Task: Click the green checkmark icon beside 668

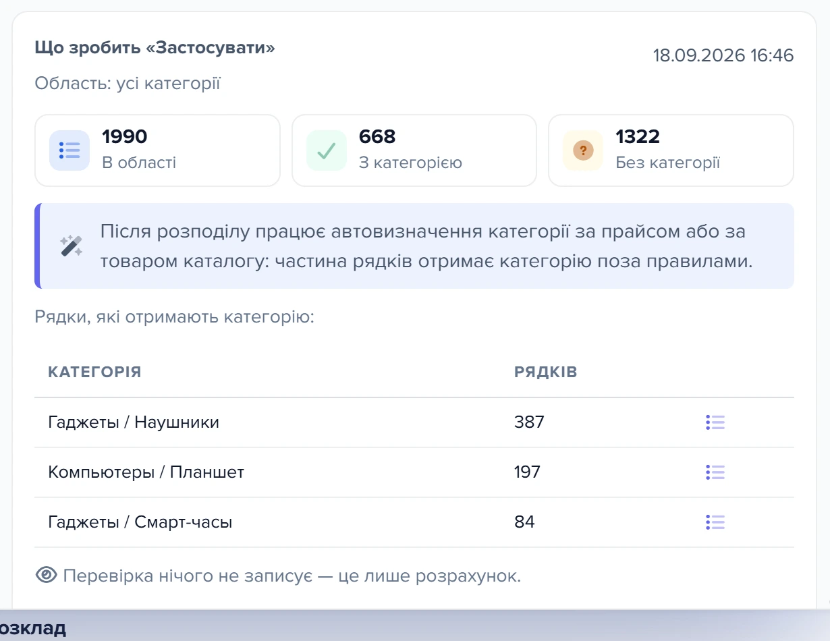Action: 327,150
